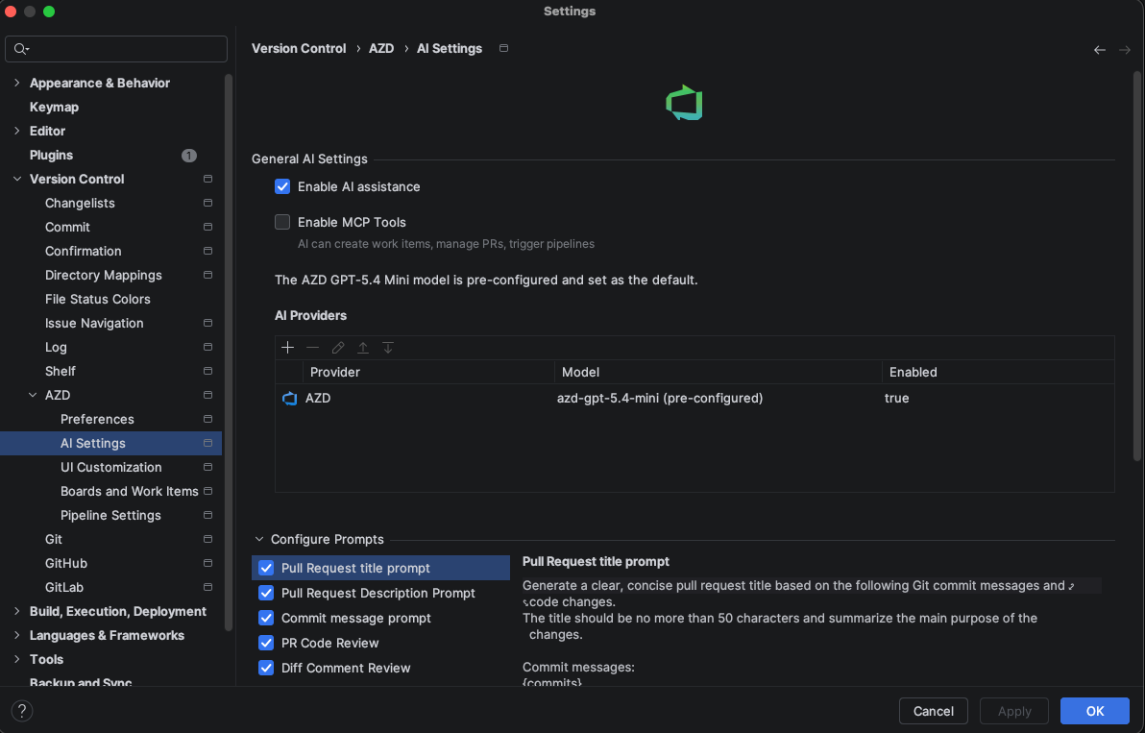Click the green AZD plugin logo
Screen dimensions: 1145x733
click(x=684, y=103)
